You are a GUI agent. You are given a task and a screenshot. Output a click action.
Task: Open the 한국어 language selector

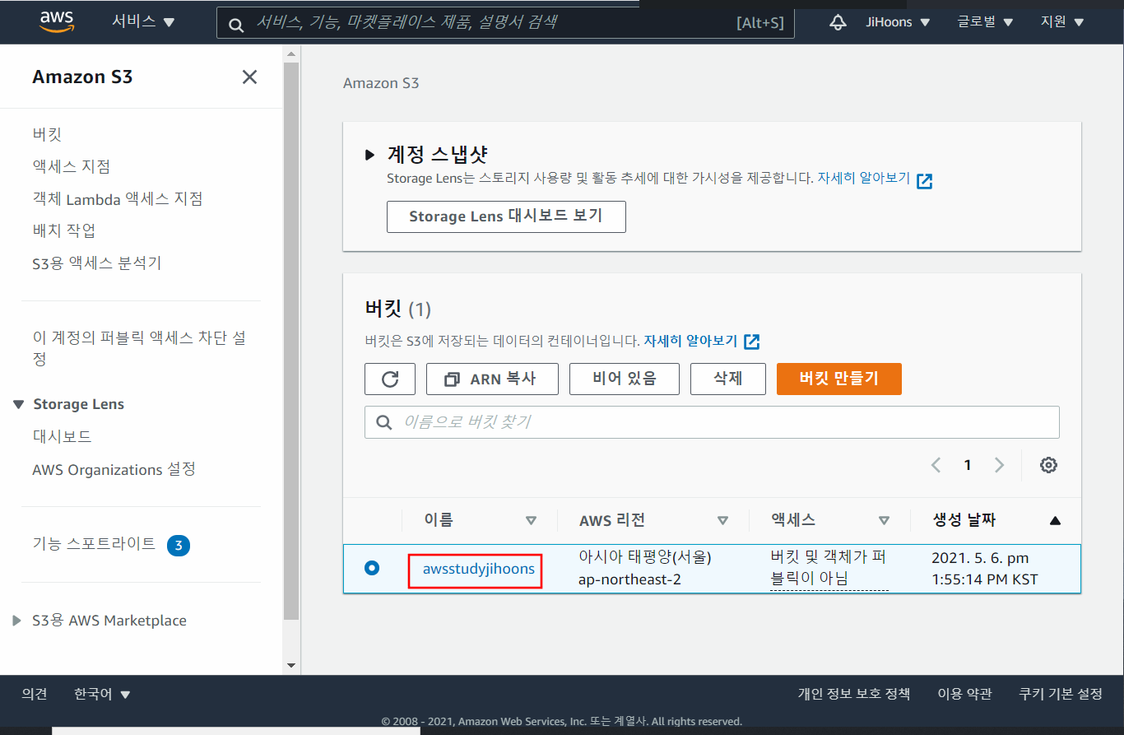tap(102, 694)
